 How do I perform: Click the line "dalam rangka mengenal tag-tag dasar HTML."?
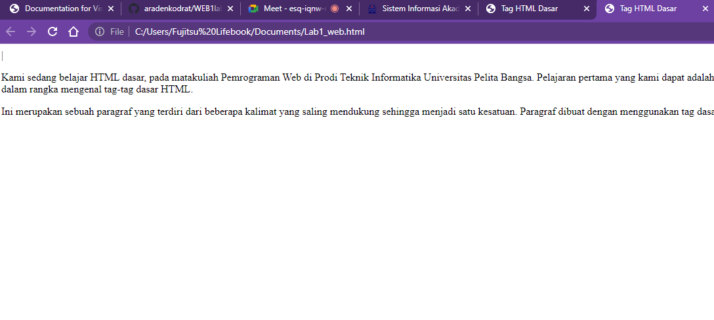[97, 90]
